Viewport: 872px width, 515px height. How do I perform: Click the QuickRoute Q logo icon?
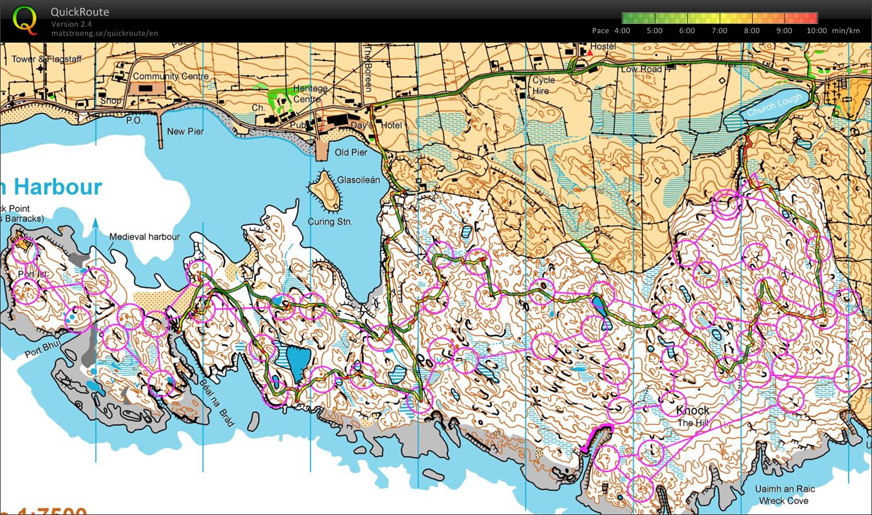point(25,20)
